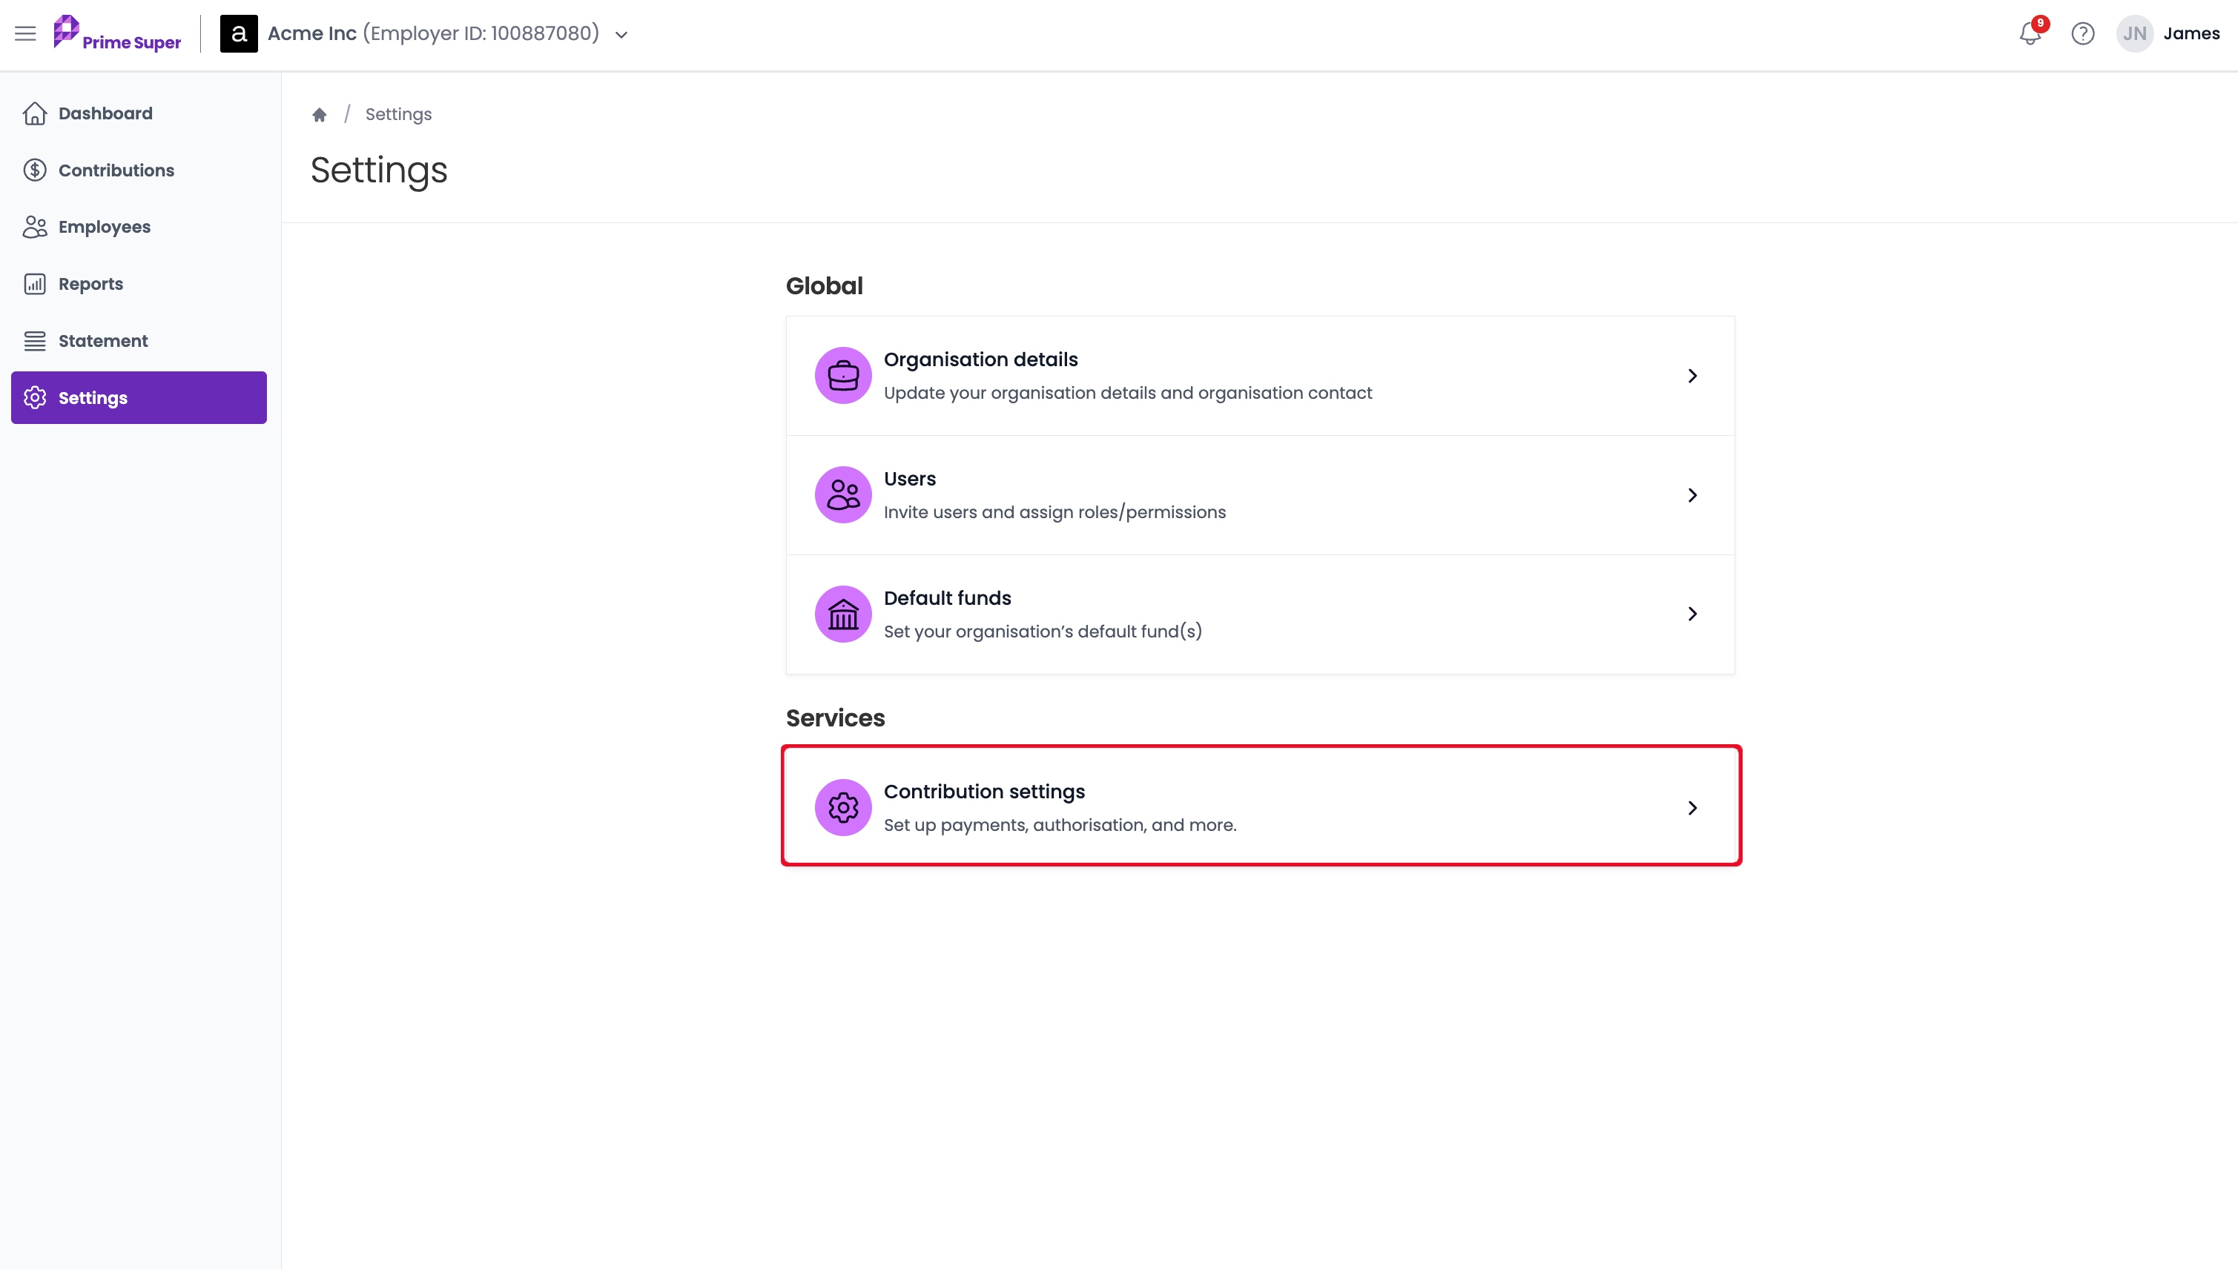Click the Default funds bank icon

pos(843,614)
